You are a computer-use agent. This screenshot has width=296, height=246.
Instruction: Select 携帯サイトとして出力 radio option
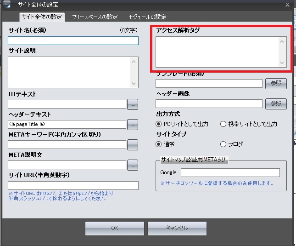pyautogui.click(x=223, y=124)
